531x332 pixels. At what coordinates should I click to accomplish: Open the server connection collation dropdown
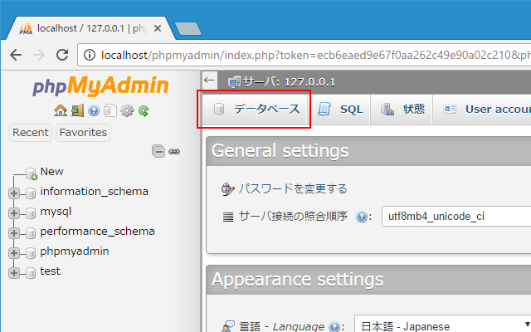tap(456, 216)
